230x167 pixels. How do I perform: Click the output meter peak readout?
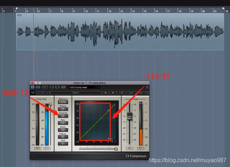coord(140,148)
